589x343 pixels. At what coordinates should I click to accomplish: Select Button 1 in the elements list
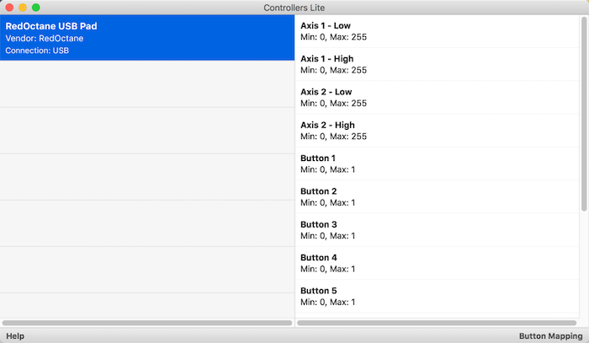pyautogui.click(x=437, y=163)
